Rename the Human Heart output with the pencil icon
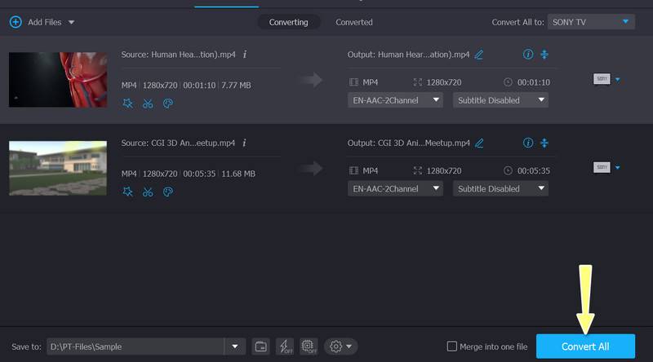This screenshot has height=362, width=653. tap(479, 55)
